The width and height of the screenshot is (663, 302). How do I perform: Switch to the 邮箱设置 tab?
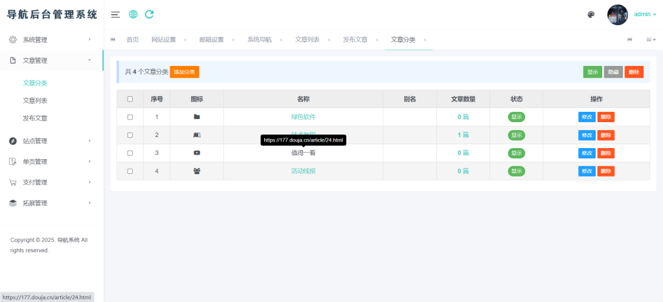(212, 39)
